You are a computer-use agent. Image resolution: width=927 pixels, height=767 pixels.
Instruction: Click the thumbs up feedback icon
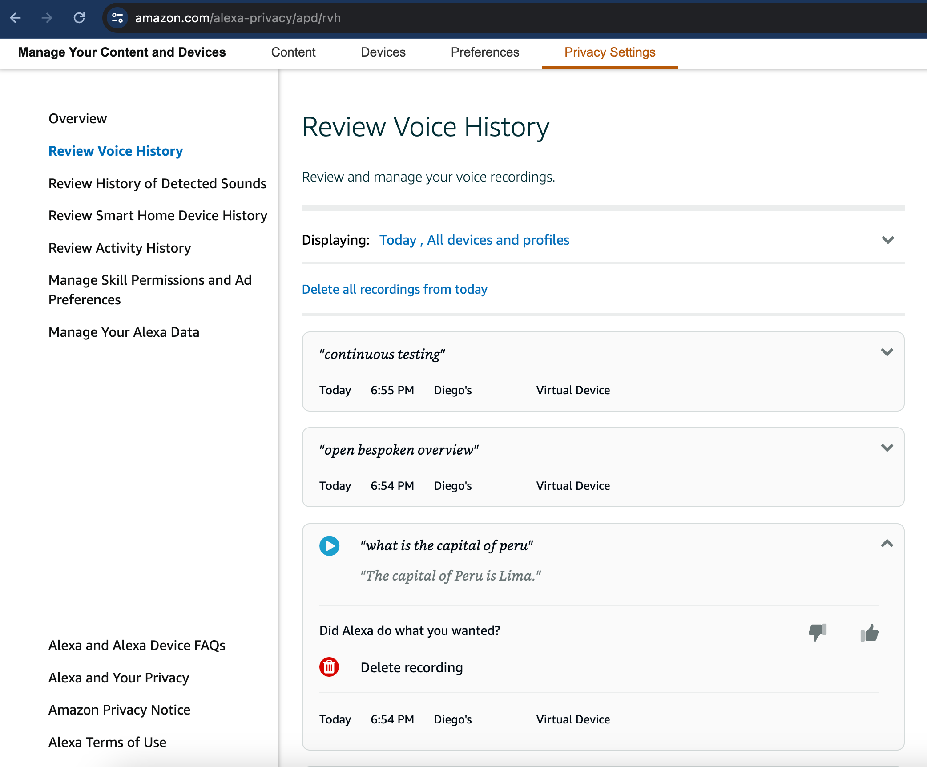point(869,632)
